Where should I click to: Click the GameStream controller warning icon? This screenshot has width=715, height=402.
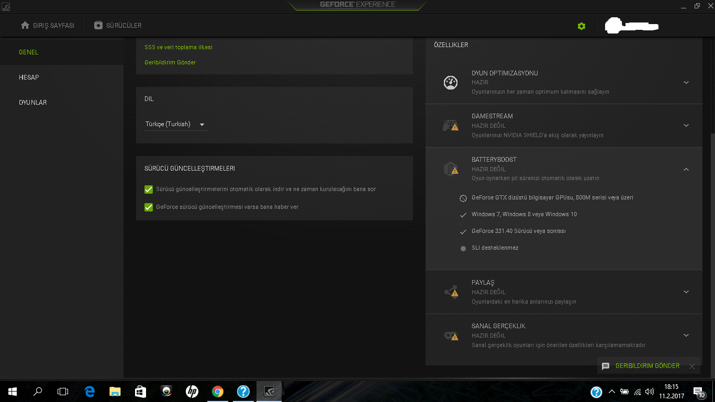pos(451,126)
